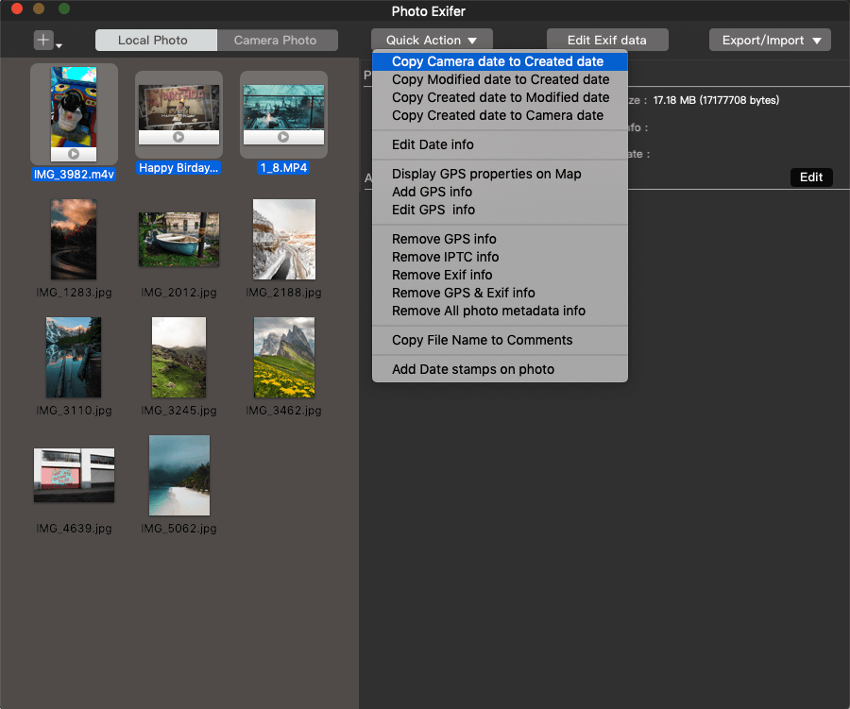Viewport: 850px width, 709px height.
Task: Select the IMG_5062.jpg beach thumbnail
Action: pos(178,476)
